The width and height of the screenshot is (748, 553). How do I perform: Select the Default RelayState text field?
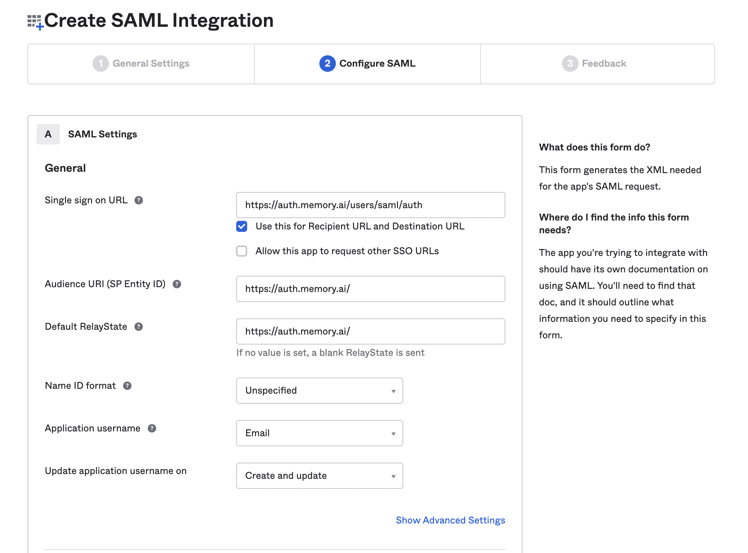click(x=370, y=331)
